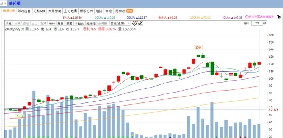
Task: Select the 筆記 tab
Action: coord(109,11)
